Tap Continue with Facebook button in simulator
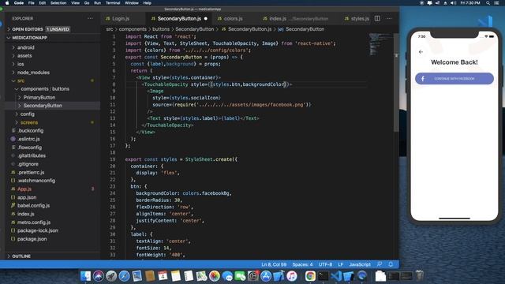Screen dimensions: 505x284 pos(454,79)
